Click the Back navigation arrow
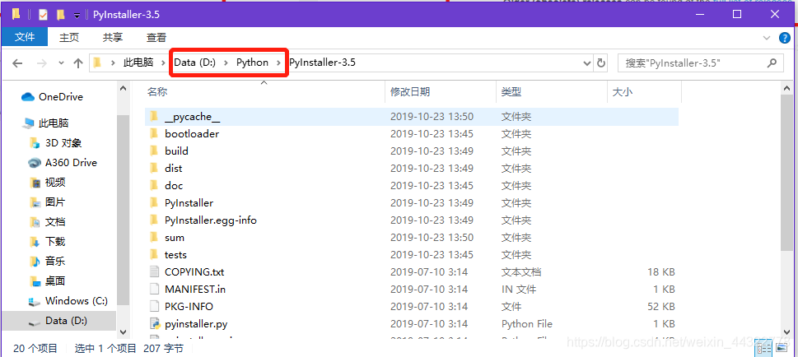Screen dimensions: 798x357 17,63
